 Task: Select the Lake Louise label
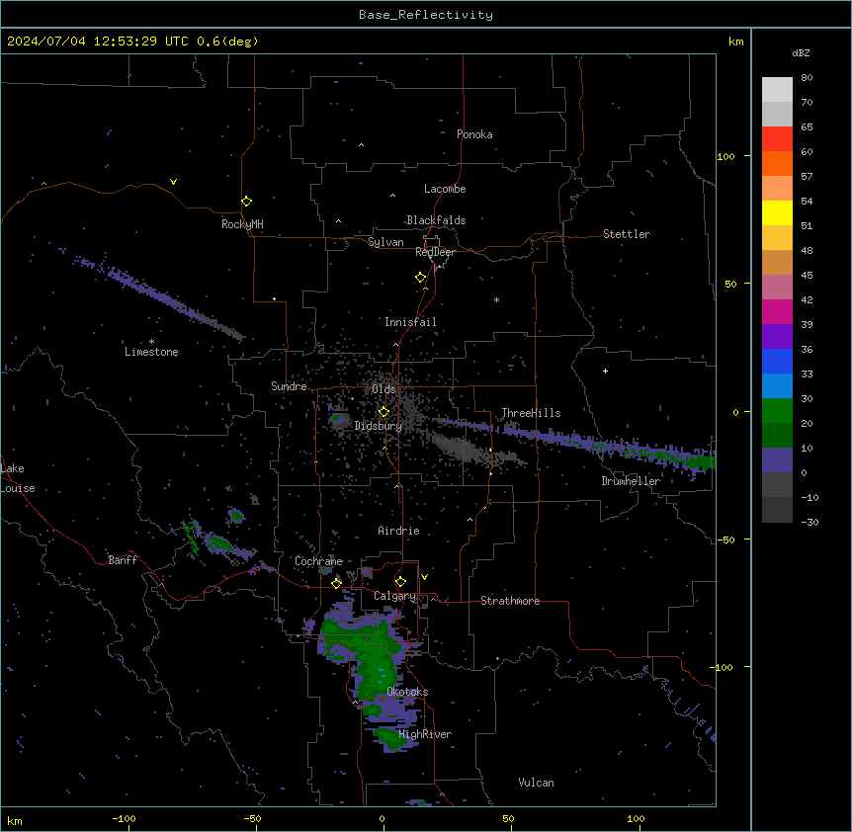pyautogui.click(x=18, y=478)
